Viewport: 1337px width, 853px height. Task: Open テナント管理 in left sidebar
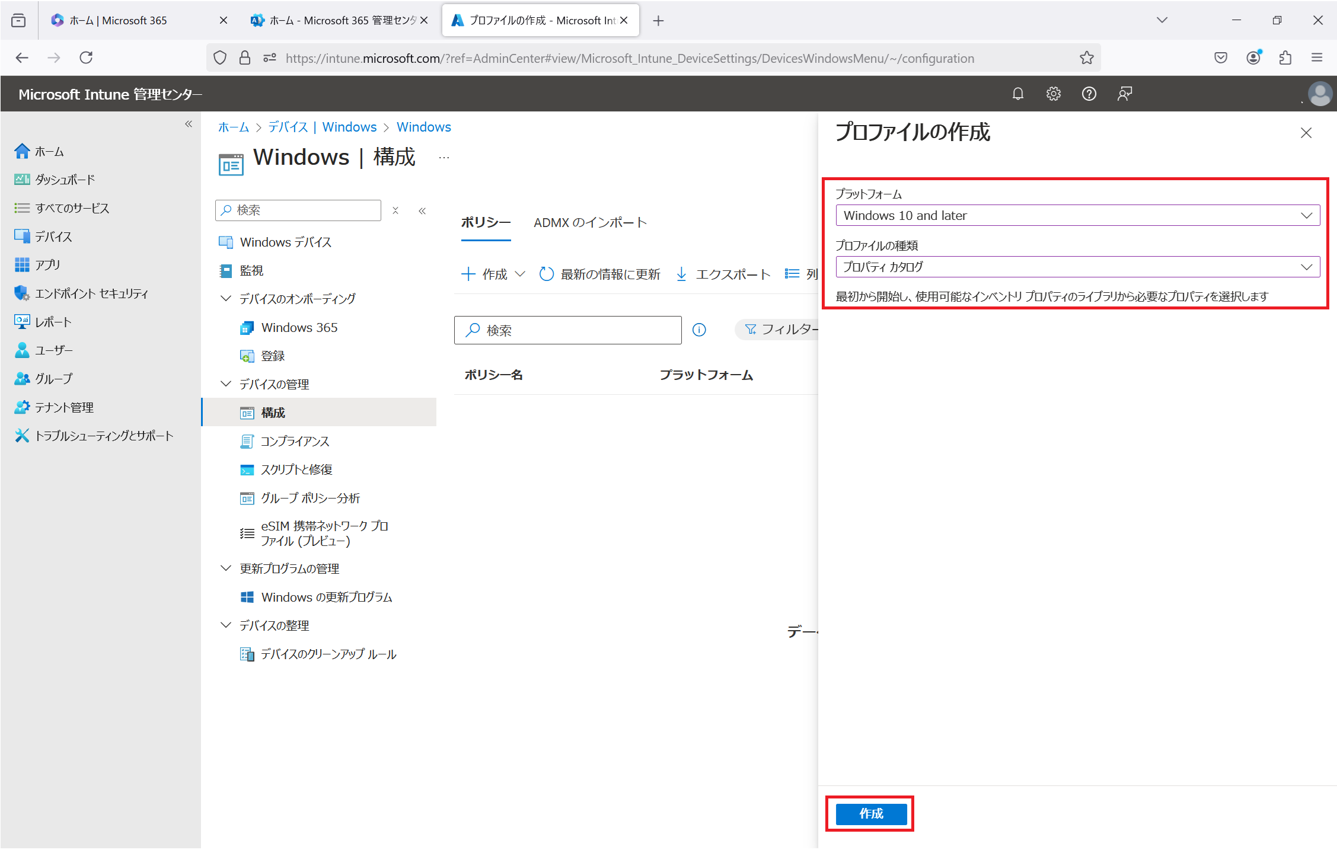click(x=54, y=407)
